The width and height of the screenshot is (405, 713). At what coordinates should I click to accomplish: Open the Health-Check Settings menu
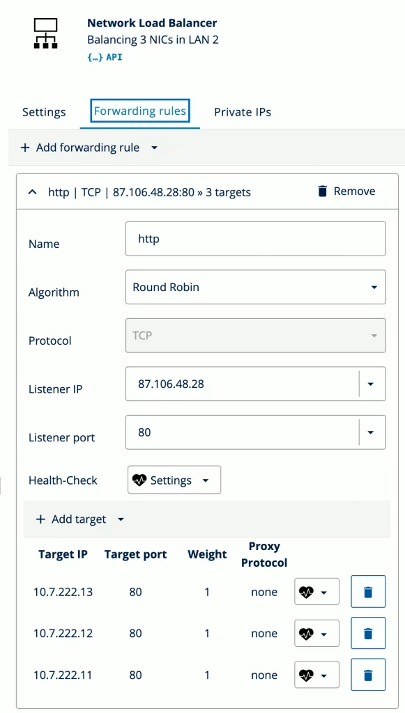[x=174, y=480]
